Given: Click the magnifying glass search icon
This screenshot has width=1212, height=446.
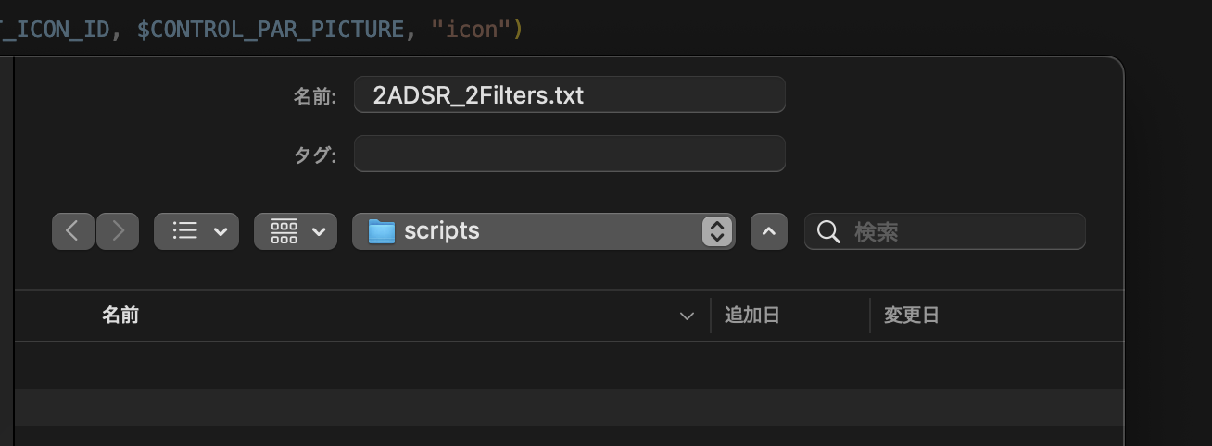Looking at the screenshot, I should pyautogui.click(x=829, y=231).
